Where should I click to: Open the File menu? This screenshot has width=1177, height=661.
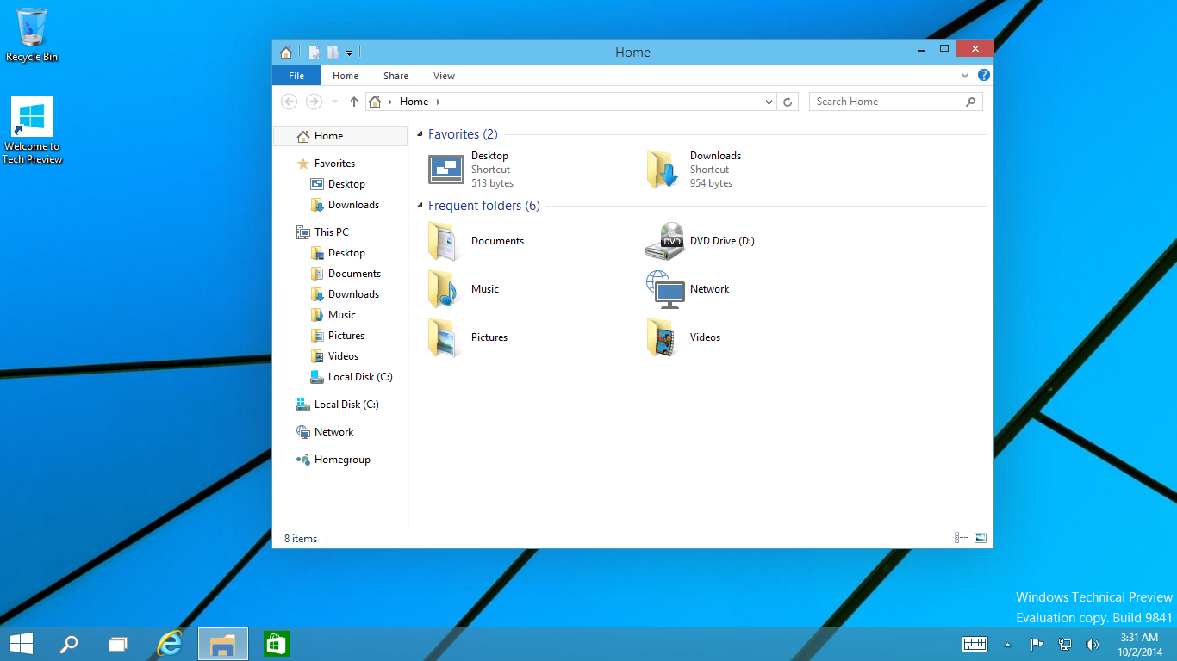pyautogui.click(x=296, y=76)
